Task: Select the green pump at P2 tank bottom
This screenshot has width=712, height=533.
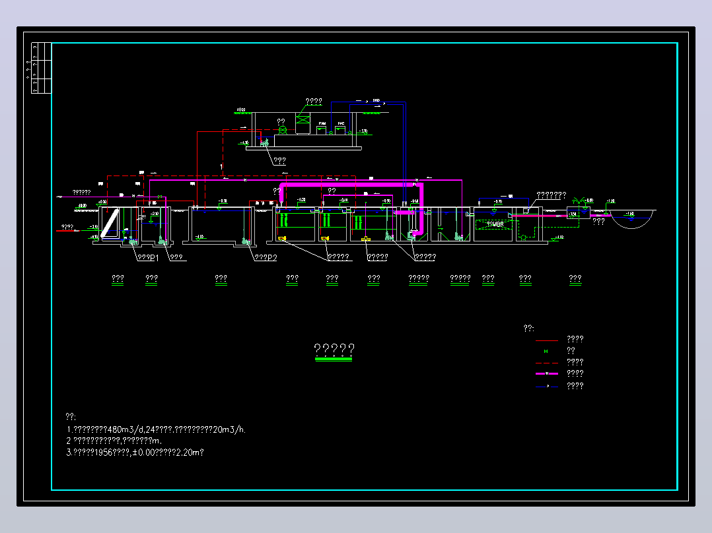Action: [x=246, y=242]
